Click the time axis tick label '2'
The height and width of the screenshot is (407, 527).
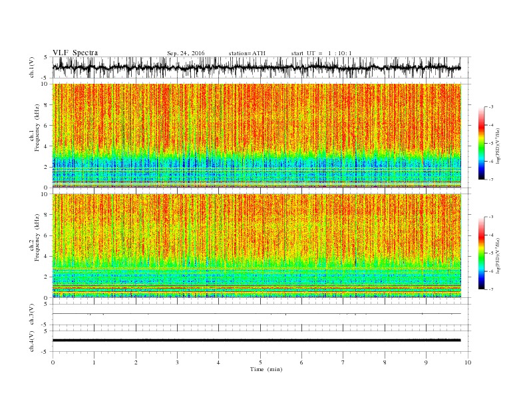(136, 362)
